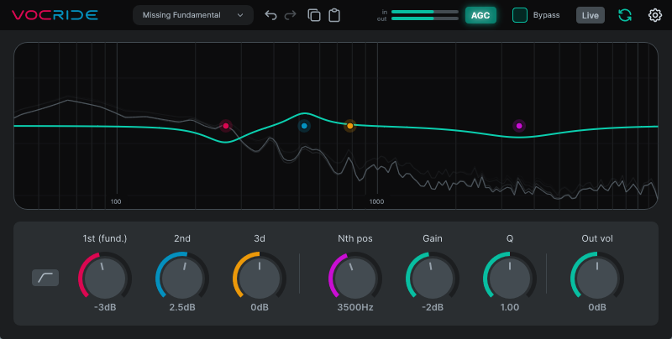Click the 1000 frequency axis label
The width and height of the screenshot is (672, 339).
point(376,201)
